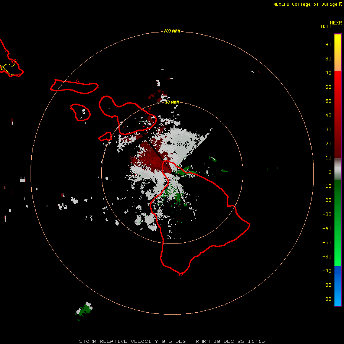Click the 70 value on the velocity scale
Viewport: 344px width, 344px height.
(x=328, y=73)
